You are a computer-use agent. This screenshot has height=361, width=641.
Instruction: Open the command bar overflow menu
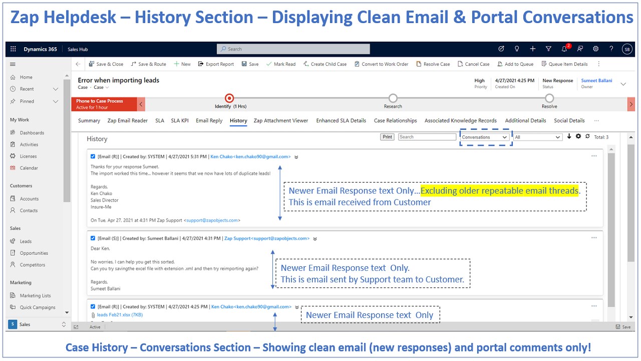(x=599, y=64)
